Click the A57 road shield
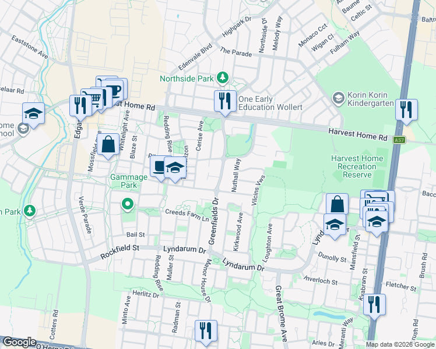Screen dimensions: 436x349 click(x=399, y=140)
